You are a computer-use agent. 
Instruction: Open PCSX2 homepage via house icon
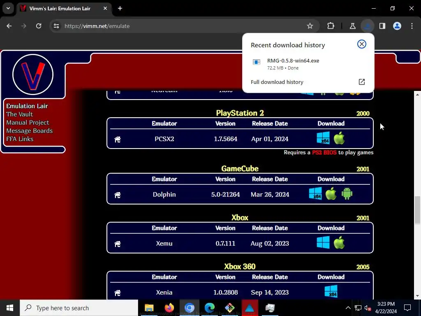click(x=118, y=139)
